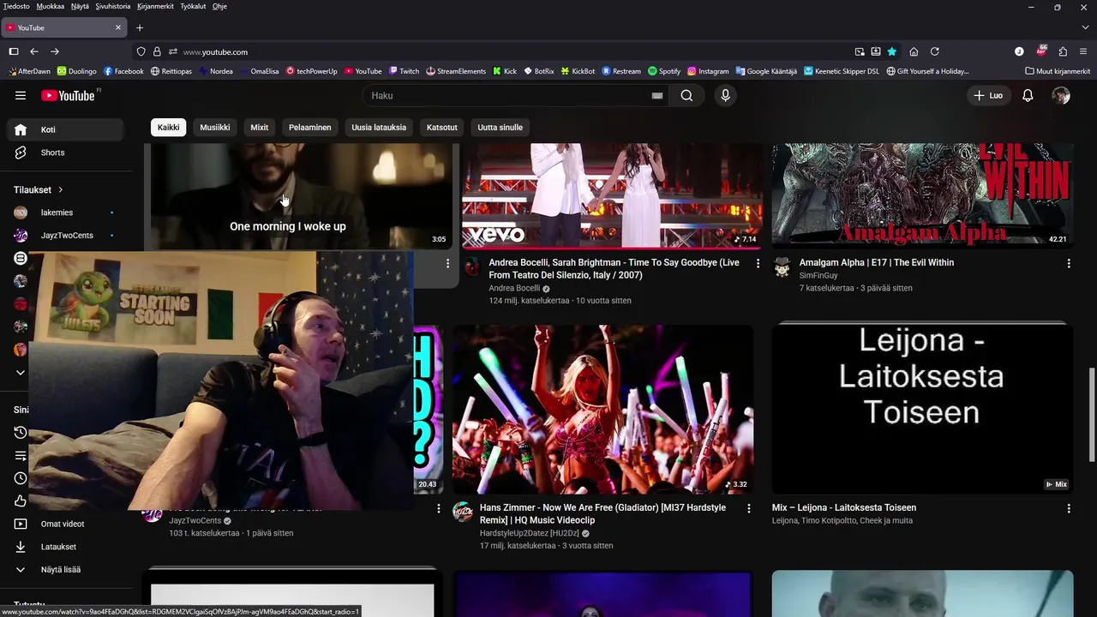Open the list all tabs dropdown
1097x617 pixels.
(1085, 27)
